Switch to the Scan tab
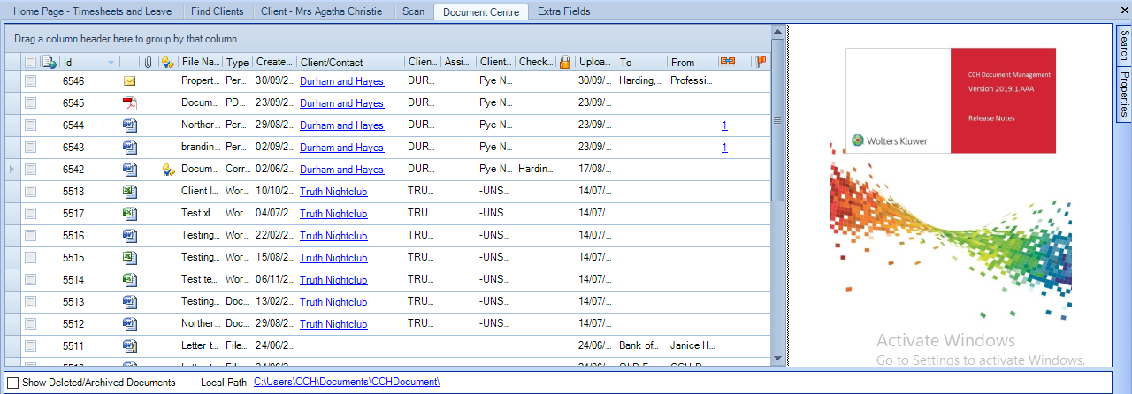Image resolution: width=1132 pixels, height=394 pixels. tap(413, 11)
